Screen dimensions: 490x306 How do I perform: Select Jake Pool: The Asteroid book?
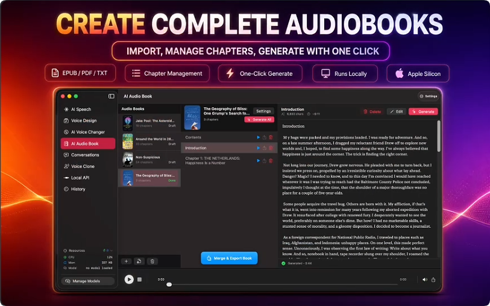click(x=149, y=123)
